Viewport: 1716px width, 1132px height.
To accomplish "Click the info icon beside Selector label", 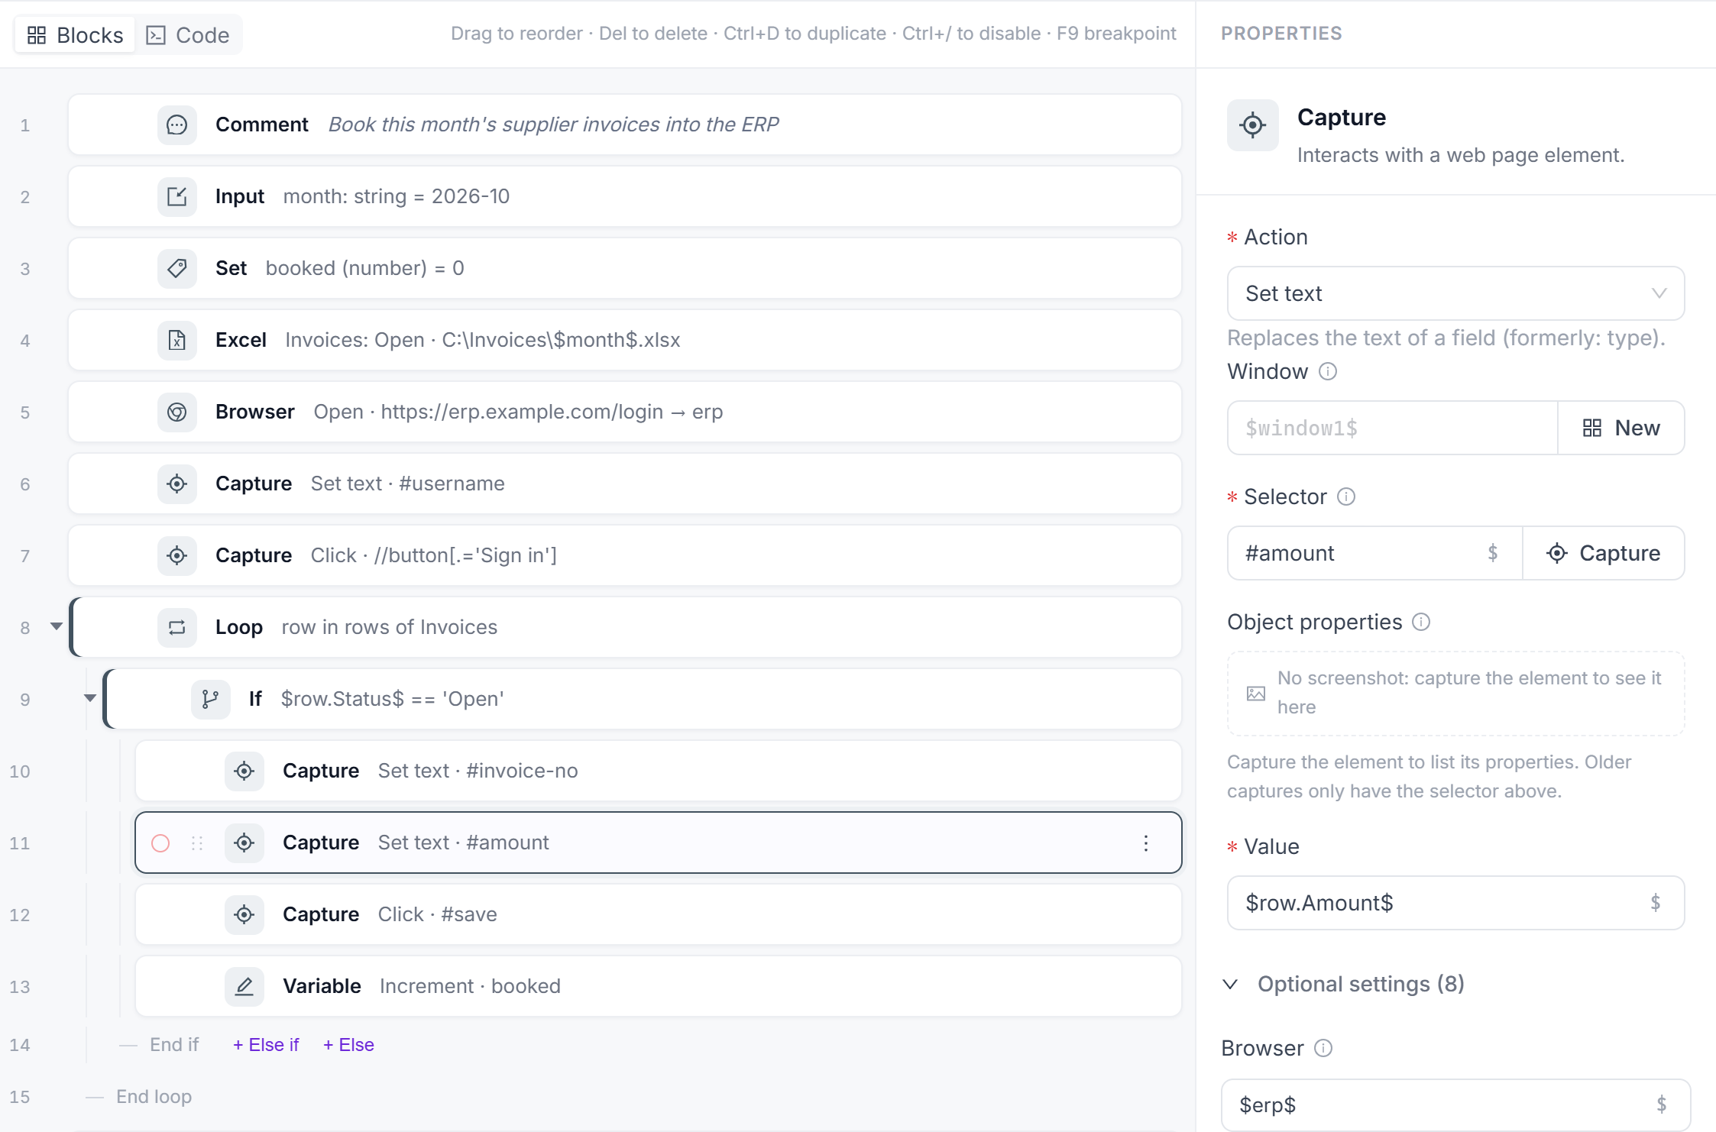I will click(1346, 496).
